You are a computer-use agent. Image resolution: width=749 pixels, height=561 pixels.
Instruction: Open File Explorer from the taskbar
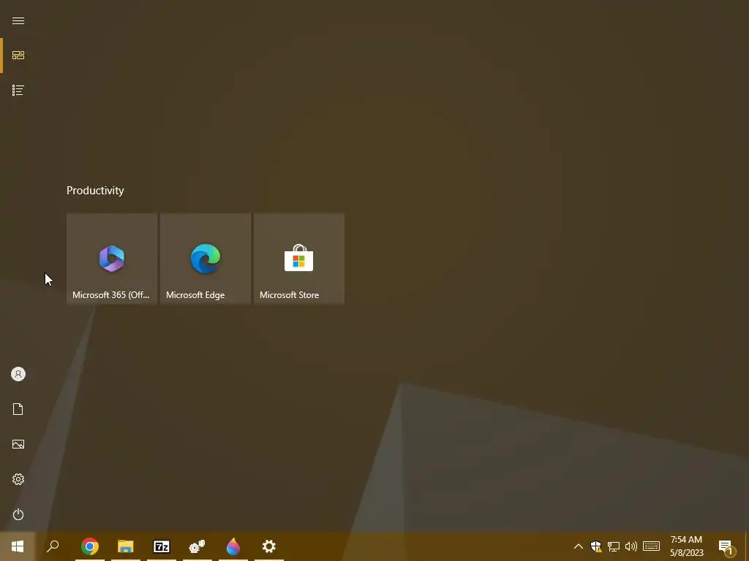(x=126, y=546)
